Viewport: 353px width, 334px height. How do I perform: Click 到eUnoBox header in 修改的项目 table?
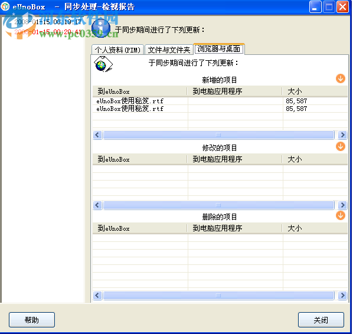pyautogui.click(x=140, y=159)
